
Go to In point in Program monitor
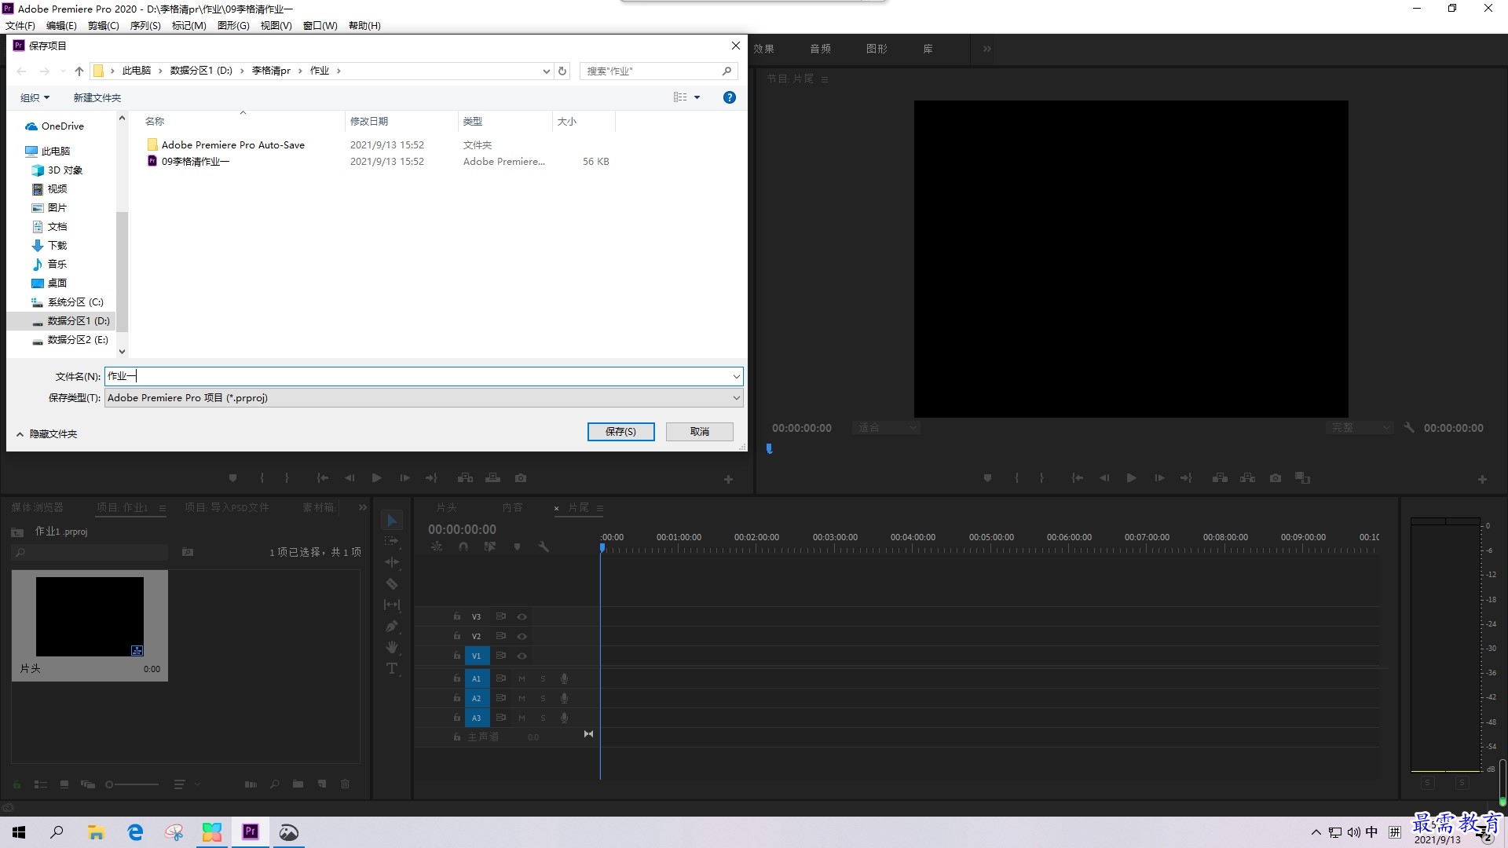click(1078, 478)
